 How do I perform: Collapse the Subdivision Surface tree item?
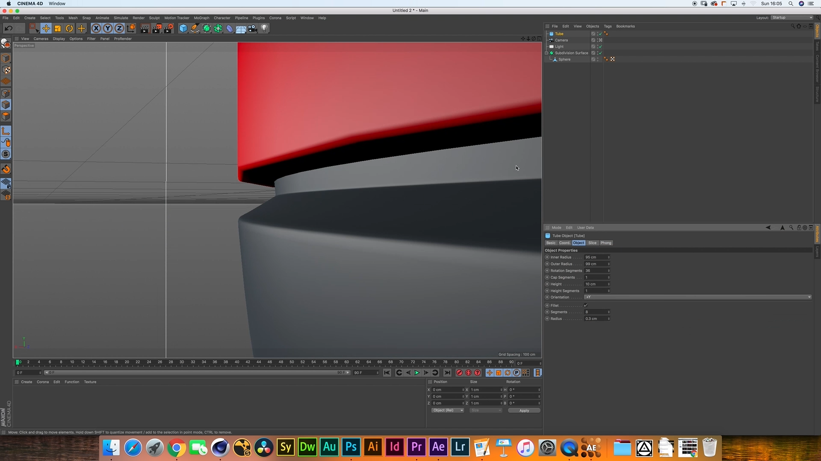tap(546, 53)
